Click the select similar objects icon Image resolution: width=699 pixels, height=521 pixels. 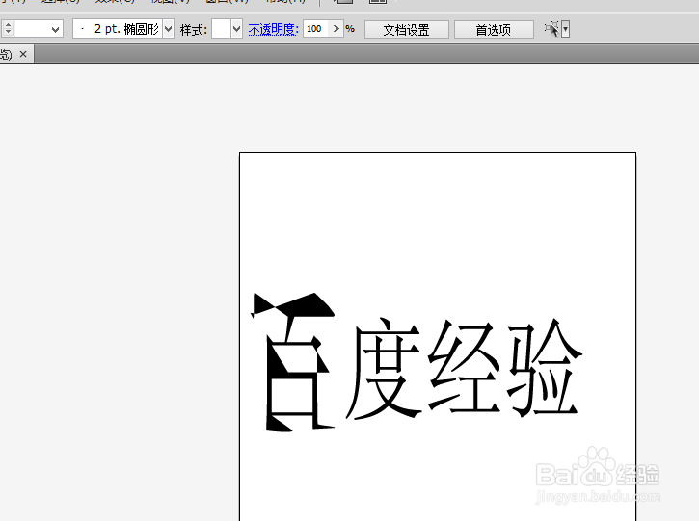(551, 30)
